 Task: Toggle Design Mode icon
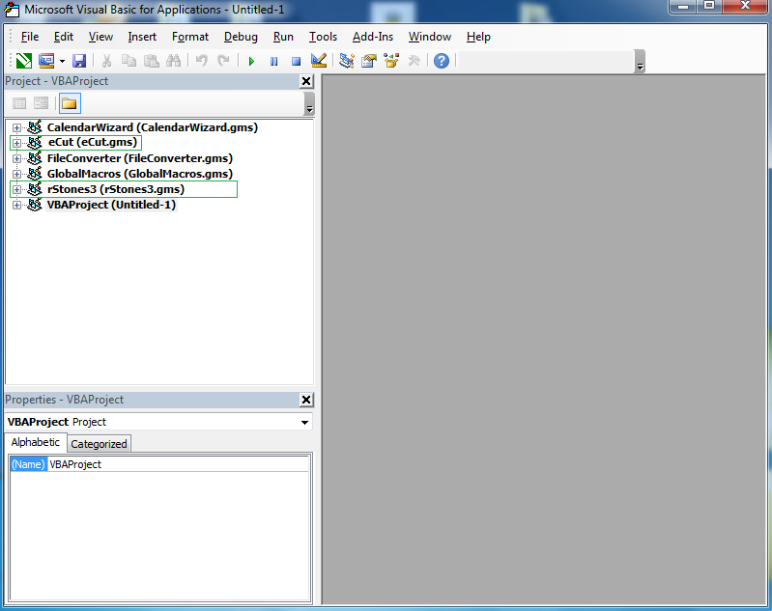click(319, 61)
